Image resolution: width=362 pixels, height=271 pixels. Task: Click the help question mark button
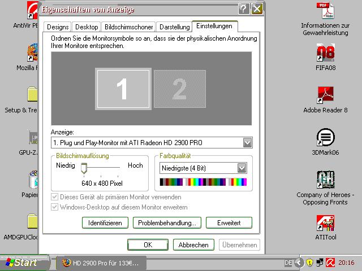point(243,9)
